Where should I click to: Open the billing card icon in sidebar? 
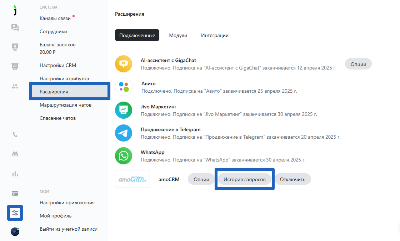click(x=15, y=193)
